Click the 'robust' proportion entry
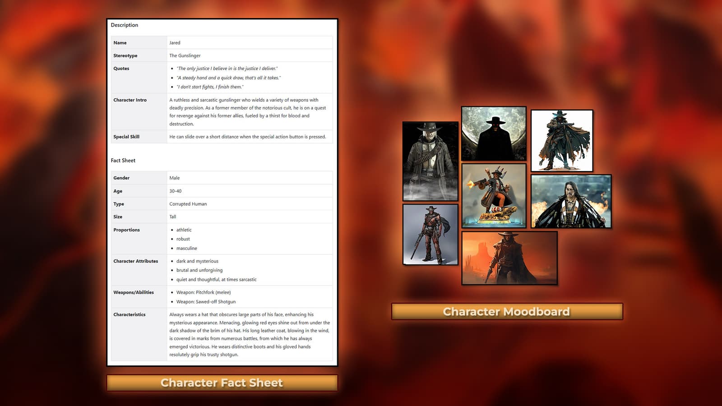The image size is (722, 406). pyautogui.click(x=183, y=239)
